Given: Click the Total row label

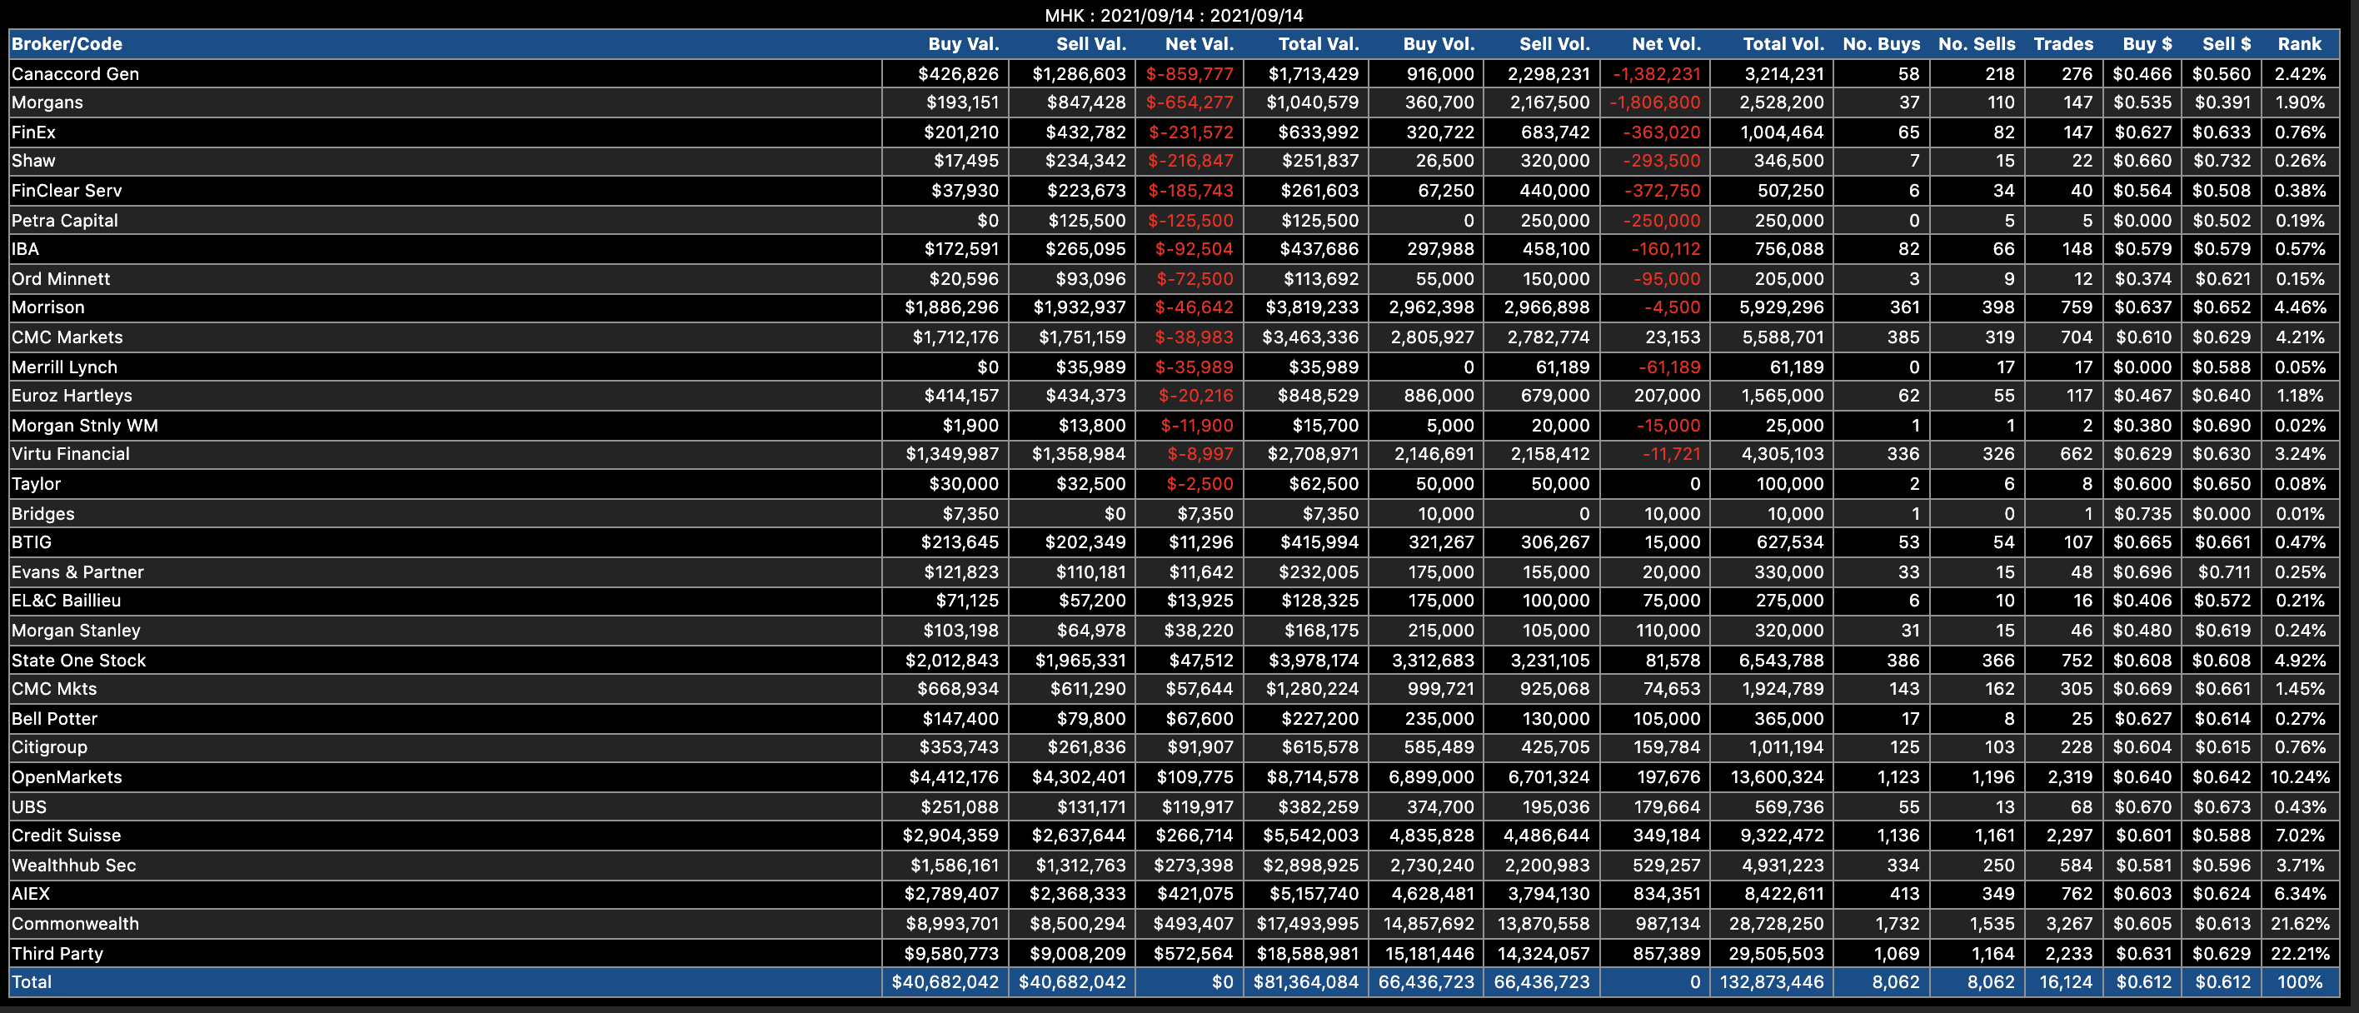Looking at the screenshot, I should (31, 982).
